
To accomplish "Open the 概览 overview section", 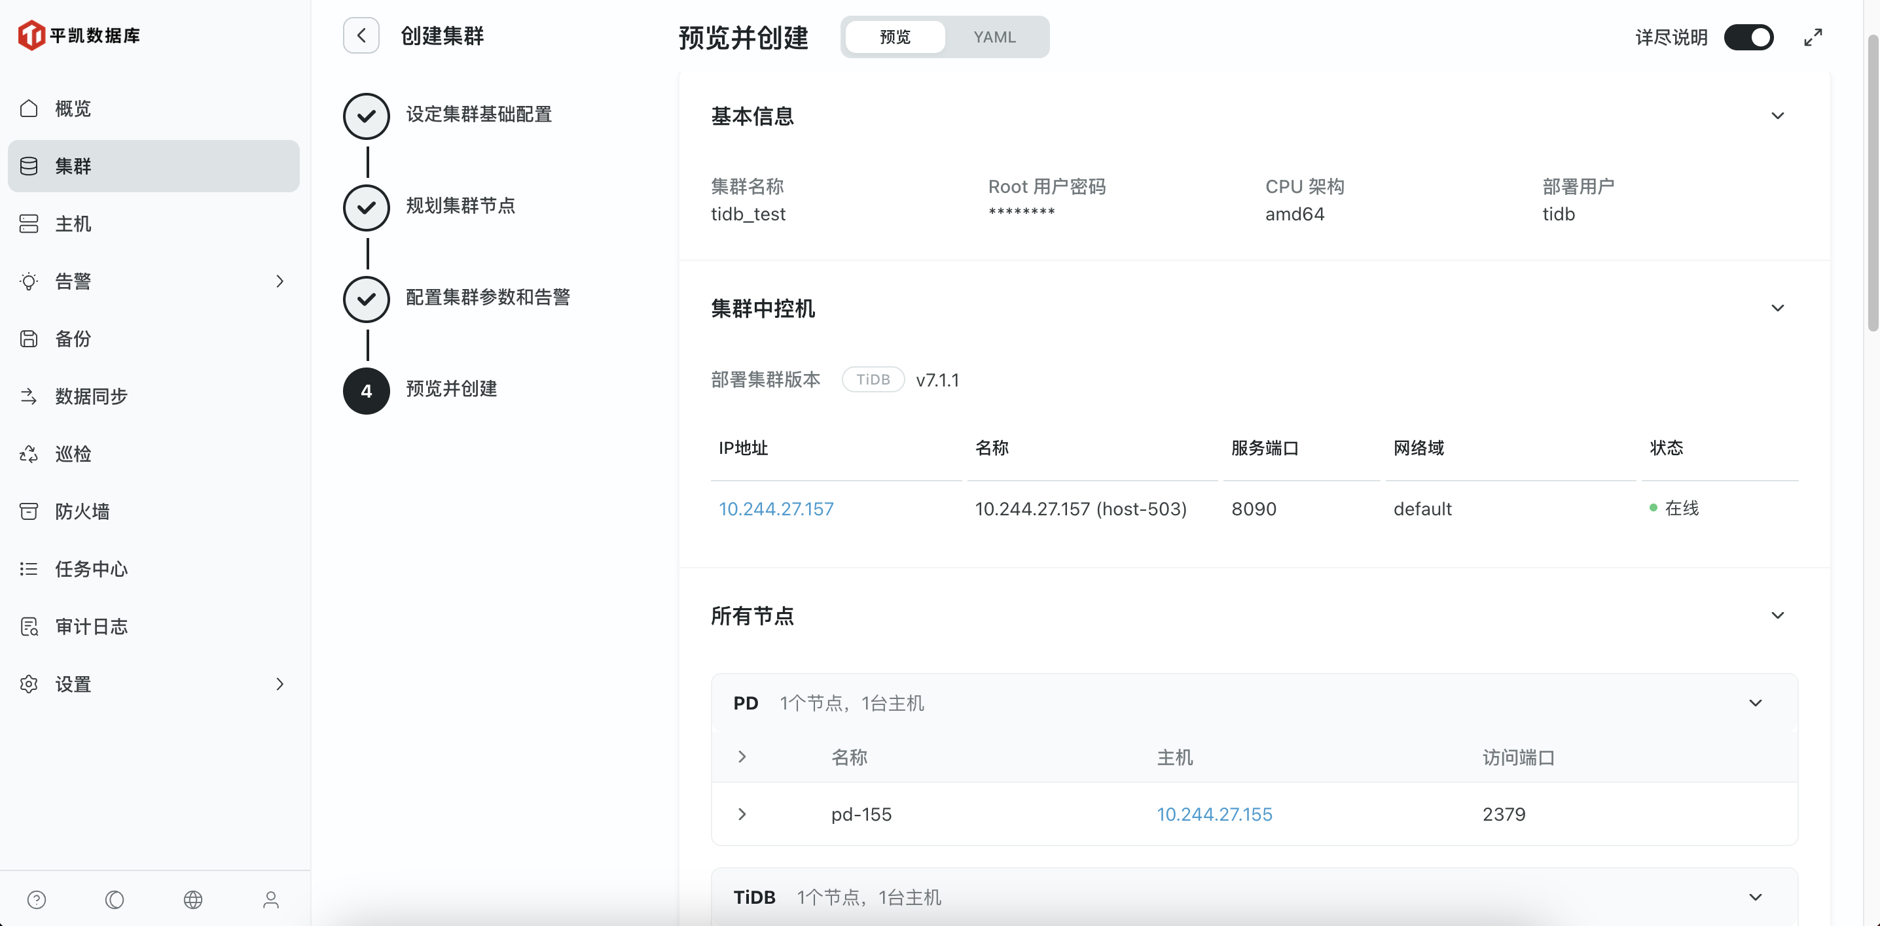I will (x=72, y=108).
